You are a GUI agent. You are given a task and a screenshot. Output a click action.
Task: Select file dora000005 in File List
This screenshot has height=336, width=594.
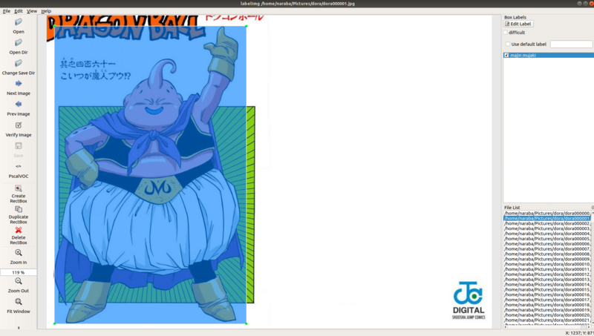pos(547,239)
